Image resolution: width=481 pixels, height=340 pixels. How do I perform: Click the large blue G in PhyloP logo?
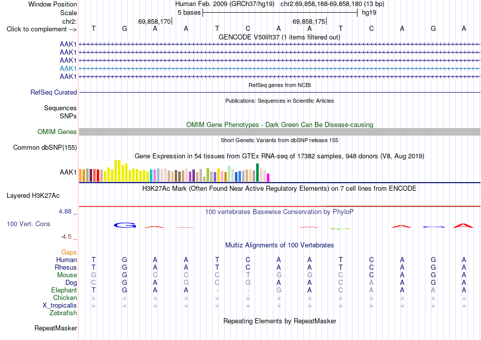point(125,225)
